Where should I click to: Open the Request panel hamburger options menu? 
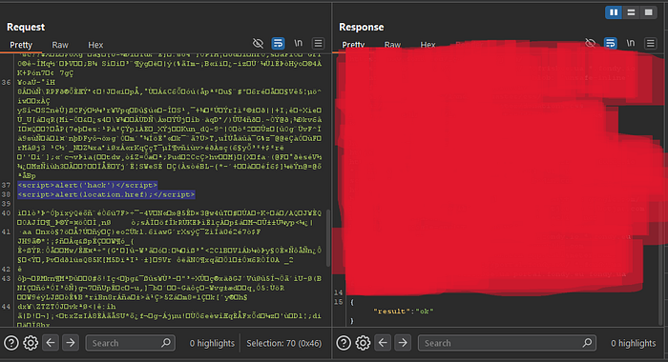[x=318, y=43]
